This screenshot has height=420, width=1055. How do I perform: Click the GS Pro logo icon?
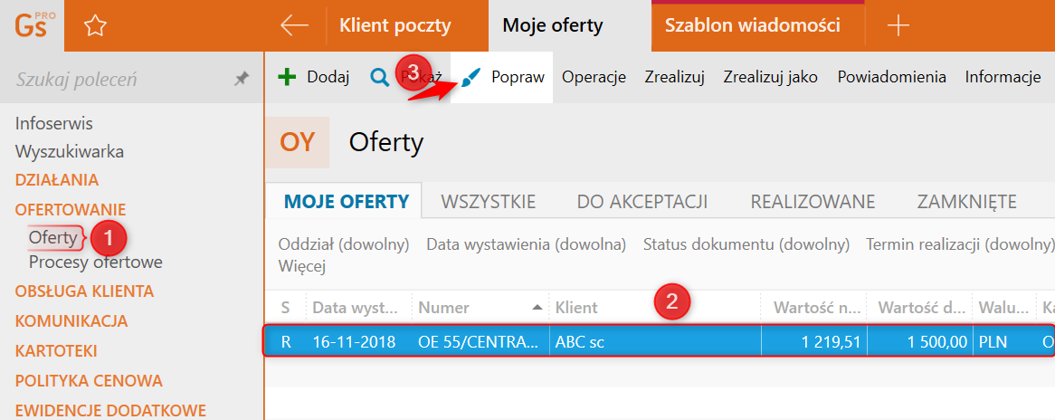tap(33, 25)
